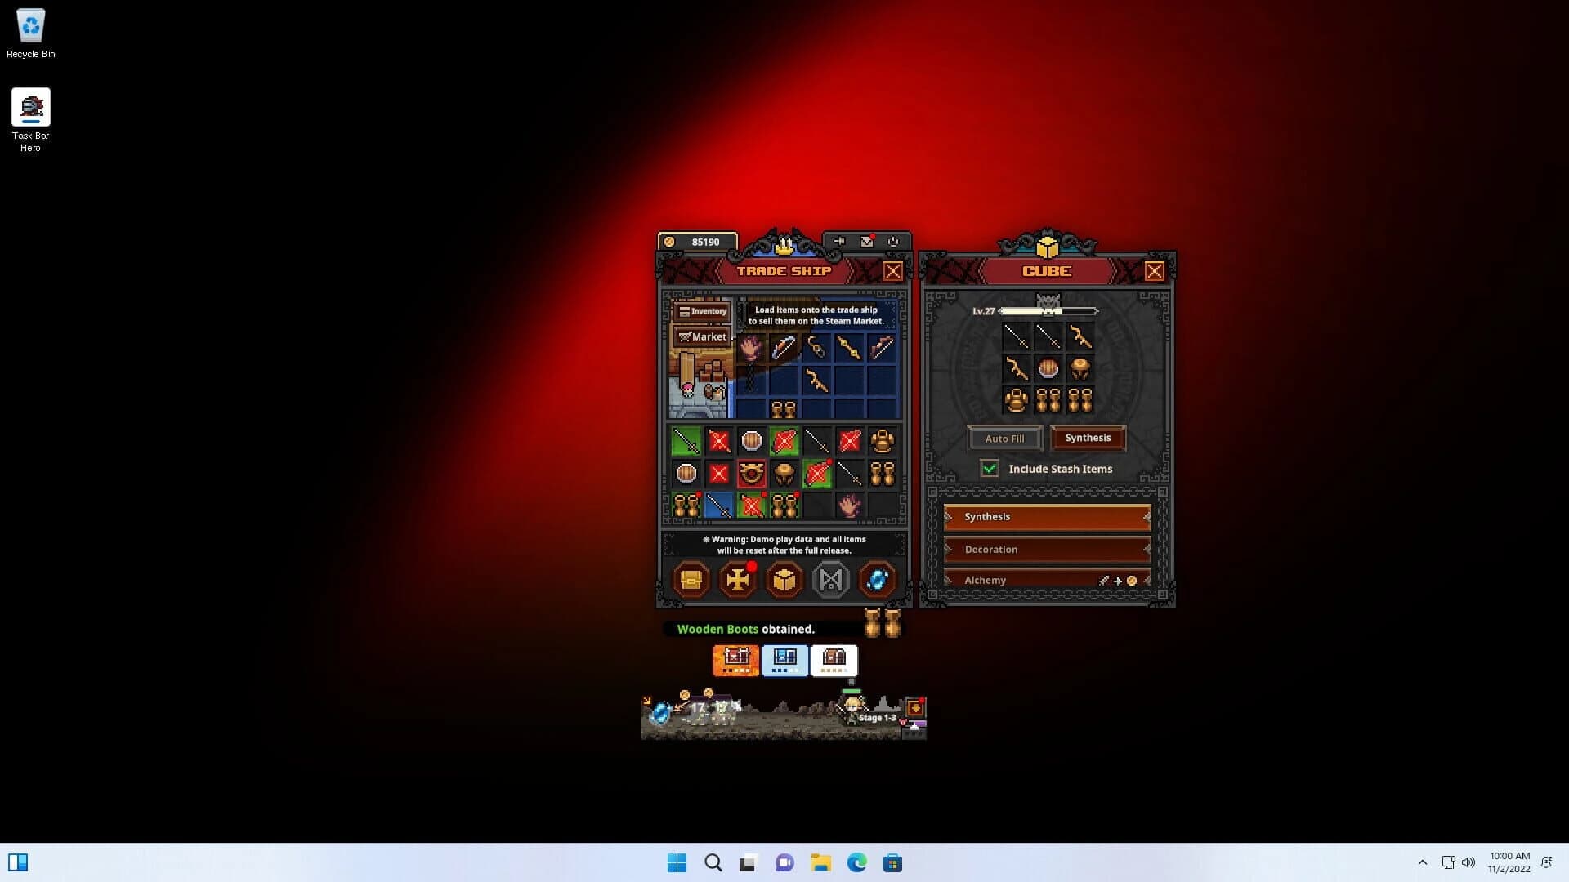Open the treasure chest menu icon
This screenshot has width=1569, height=882.
[x=691, y=580]
